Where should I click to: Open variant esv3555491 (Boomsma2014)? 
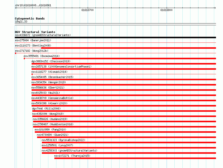42,56
